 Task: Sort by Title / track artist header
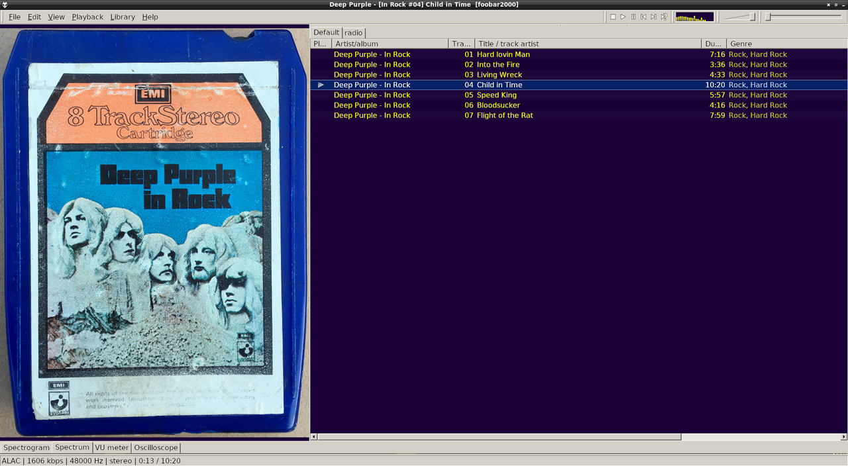click(x=588, y=44)
